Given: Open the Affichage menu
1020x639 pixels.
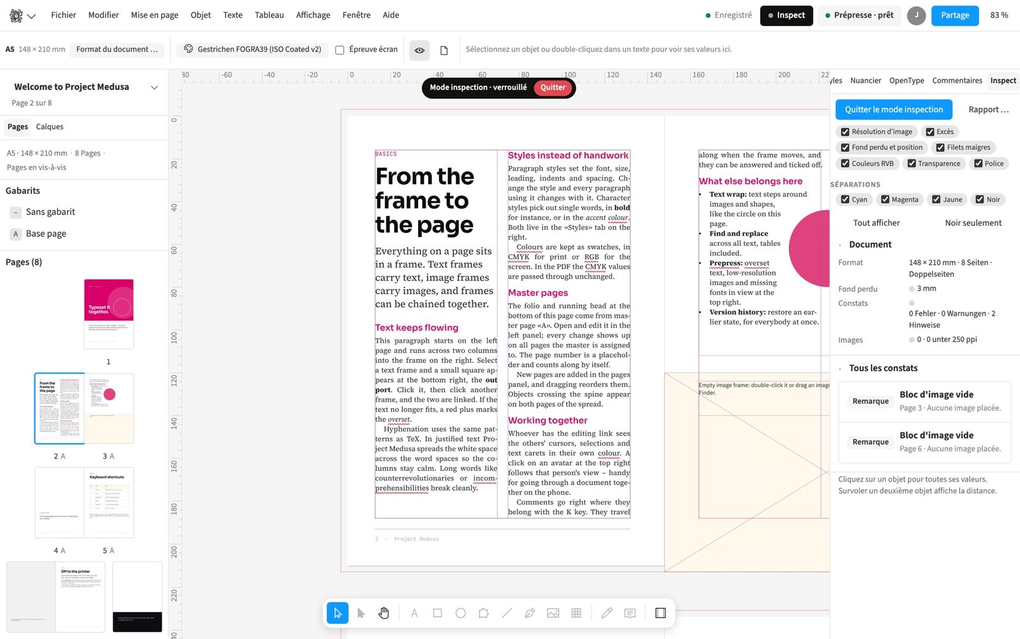Looking at the screenshot, I should [x=313, y=15].
